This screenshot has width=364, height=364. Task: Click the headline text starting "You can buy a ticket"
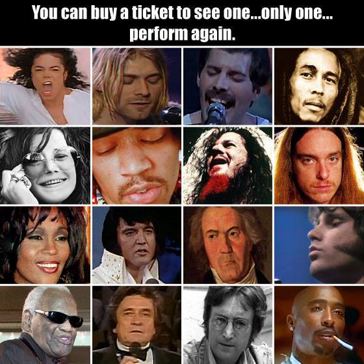click(182, 12)
